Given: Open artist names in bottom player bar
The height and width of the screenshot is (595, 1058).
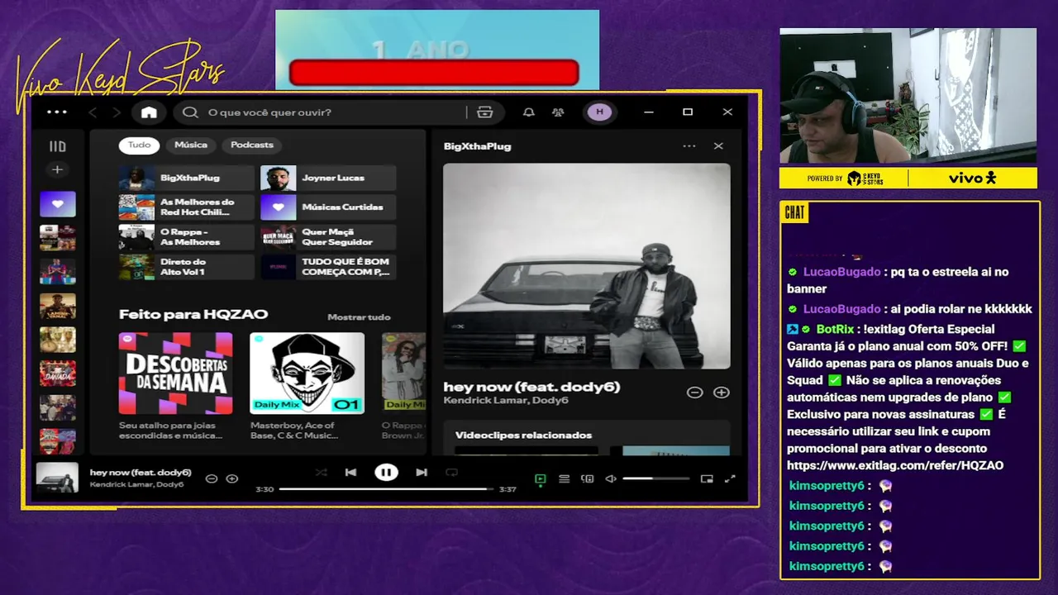Looking at the screenshot, I should [x=137, y=485].
